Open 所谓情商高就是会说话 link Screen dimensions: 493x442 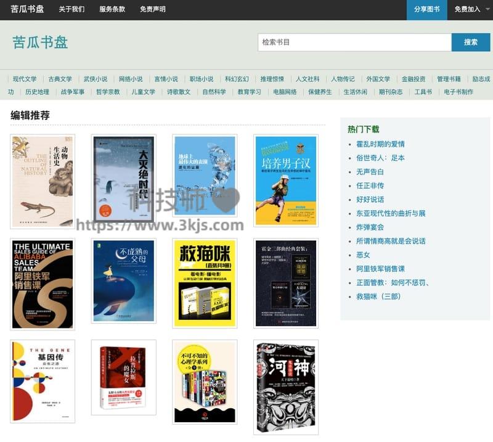pyautogui.click(x=391, y=241)
